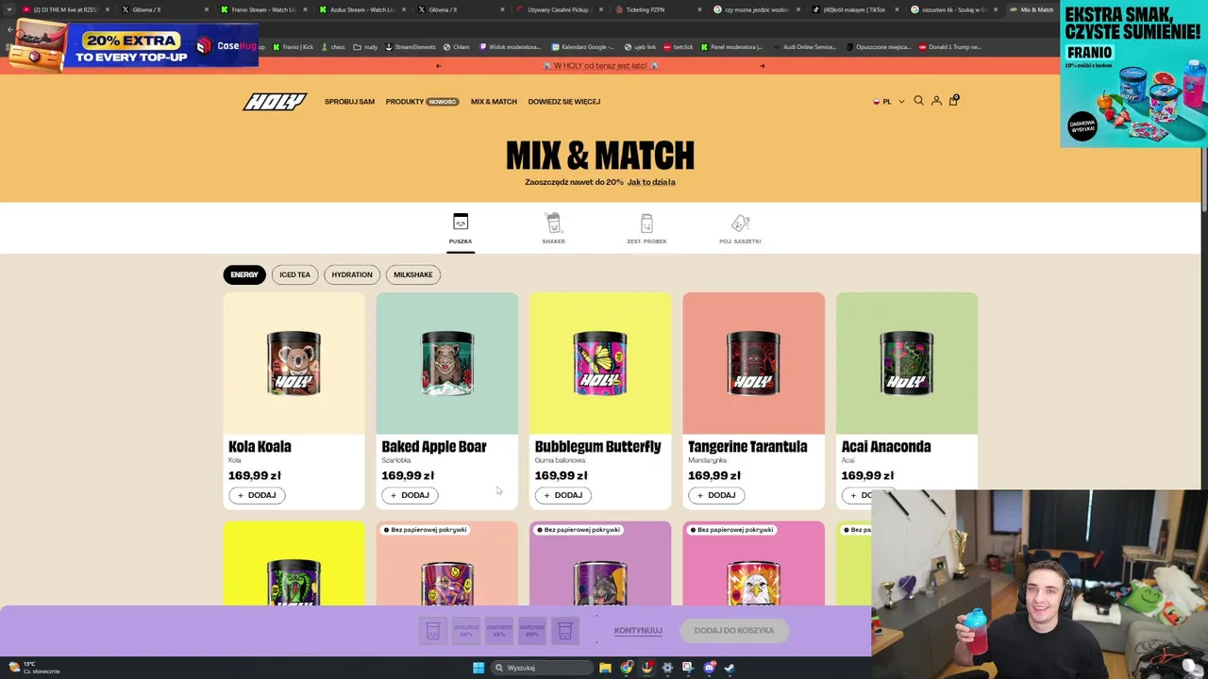Select the Zest. Probek sample set type
This screenshot has width=1208, height=679.
pos(646,229)
